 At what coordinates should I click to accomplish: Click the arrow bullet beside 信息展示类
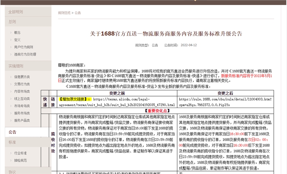[x=11, y=77]
